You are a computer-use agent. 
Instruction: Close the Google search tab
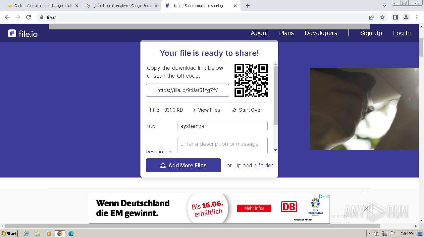pyautogui.click(x=156, y=6)
